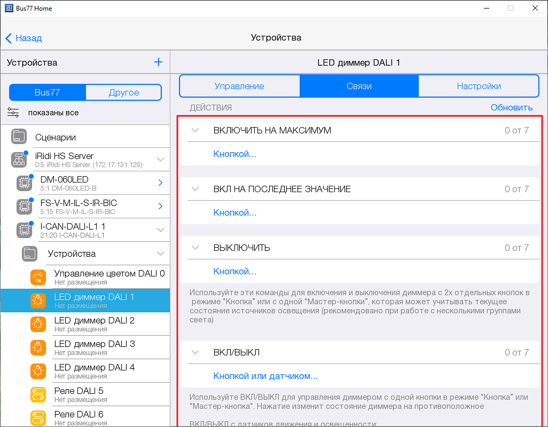Image resolution: width=548 pixels, height=427 pixels.
Task: Go back with the Назад button
Action: pyautogui.click(x=24, y=38)
